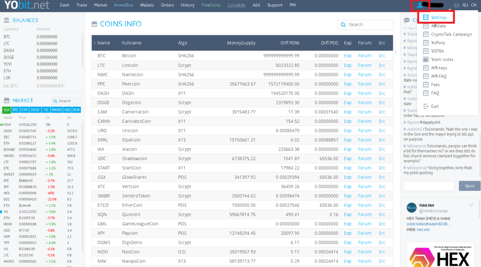481x267 pixels.
Task: Open Src link for Dogecoin row
Action: pos(381,103)
